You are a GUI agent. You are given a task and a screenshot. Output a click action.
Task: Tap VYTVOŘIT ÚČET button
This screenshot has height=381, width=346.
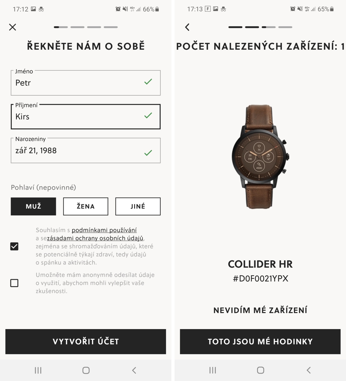point(86,342)
